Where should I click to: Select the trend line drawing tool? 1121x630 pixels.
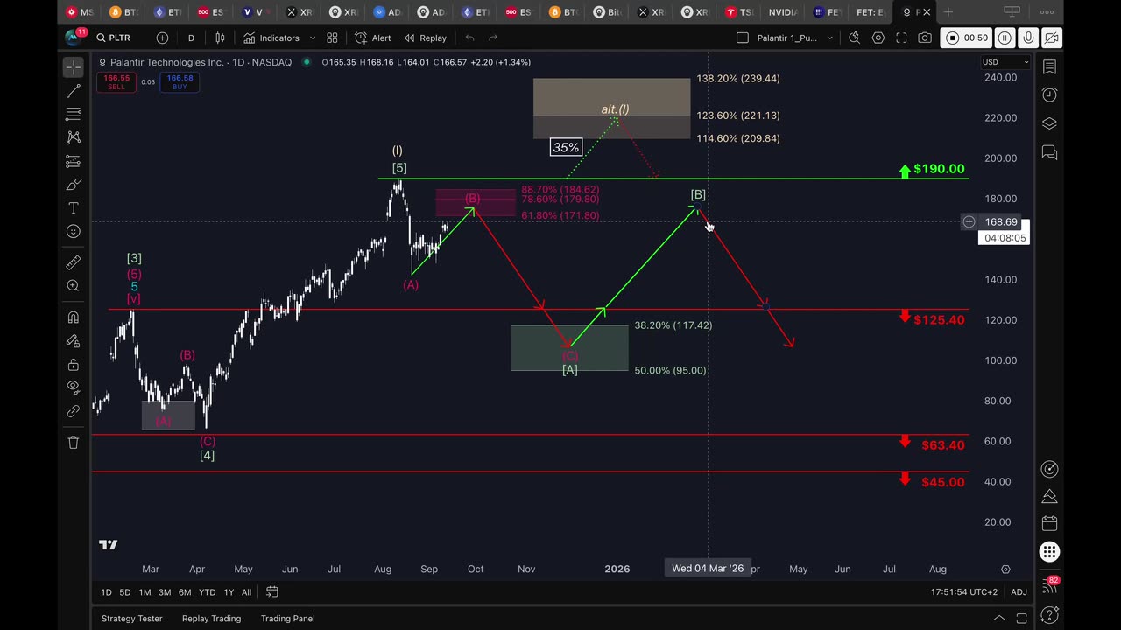74,91
